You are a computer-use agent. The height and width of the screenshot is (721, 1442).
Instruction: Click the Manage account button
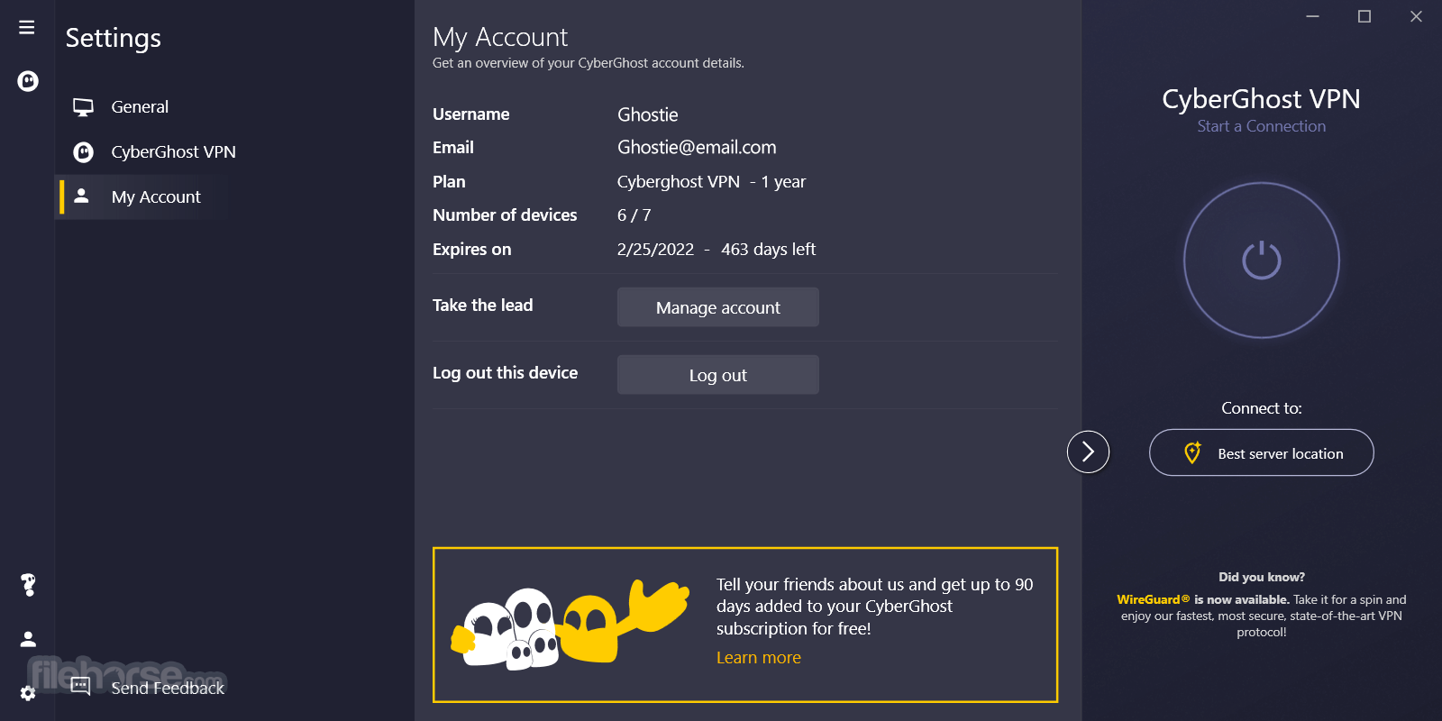(x=718, y=307)
